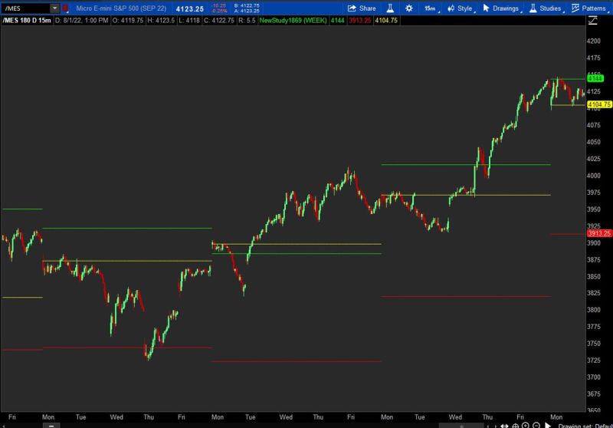
Task: Click the crosshair pan icon at bottom
Action: (x=515, y=425)
